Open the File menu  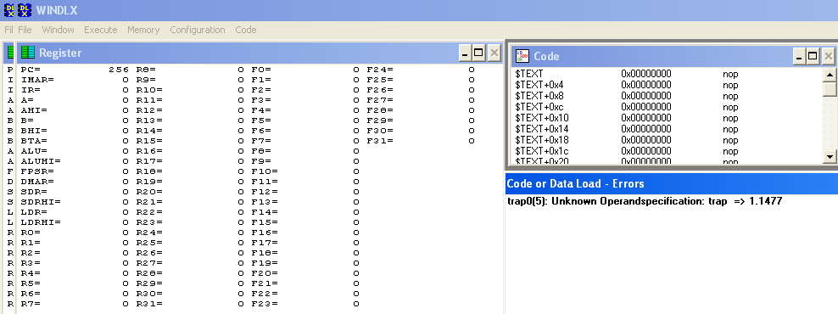pos(25,30)
